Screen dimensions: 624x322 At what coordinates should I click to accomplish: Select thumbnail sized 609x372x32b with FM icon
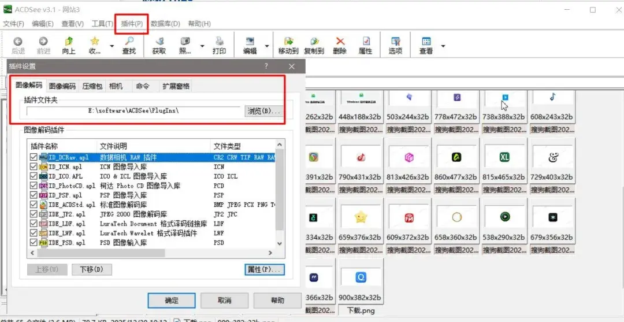tap(408, 221)
